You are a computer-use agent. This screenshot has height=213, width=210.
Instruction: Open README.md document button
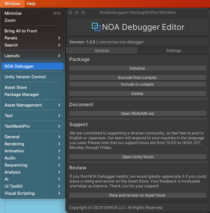138,114
